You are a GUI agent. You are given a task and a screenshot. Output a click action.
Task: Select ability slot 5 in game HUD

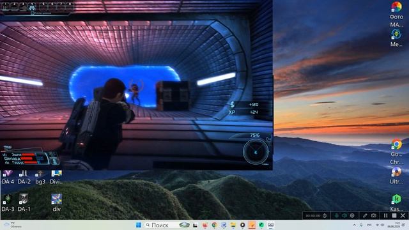tap(43, 6)
